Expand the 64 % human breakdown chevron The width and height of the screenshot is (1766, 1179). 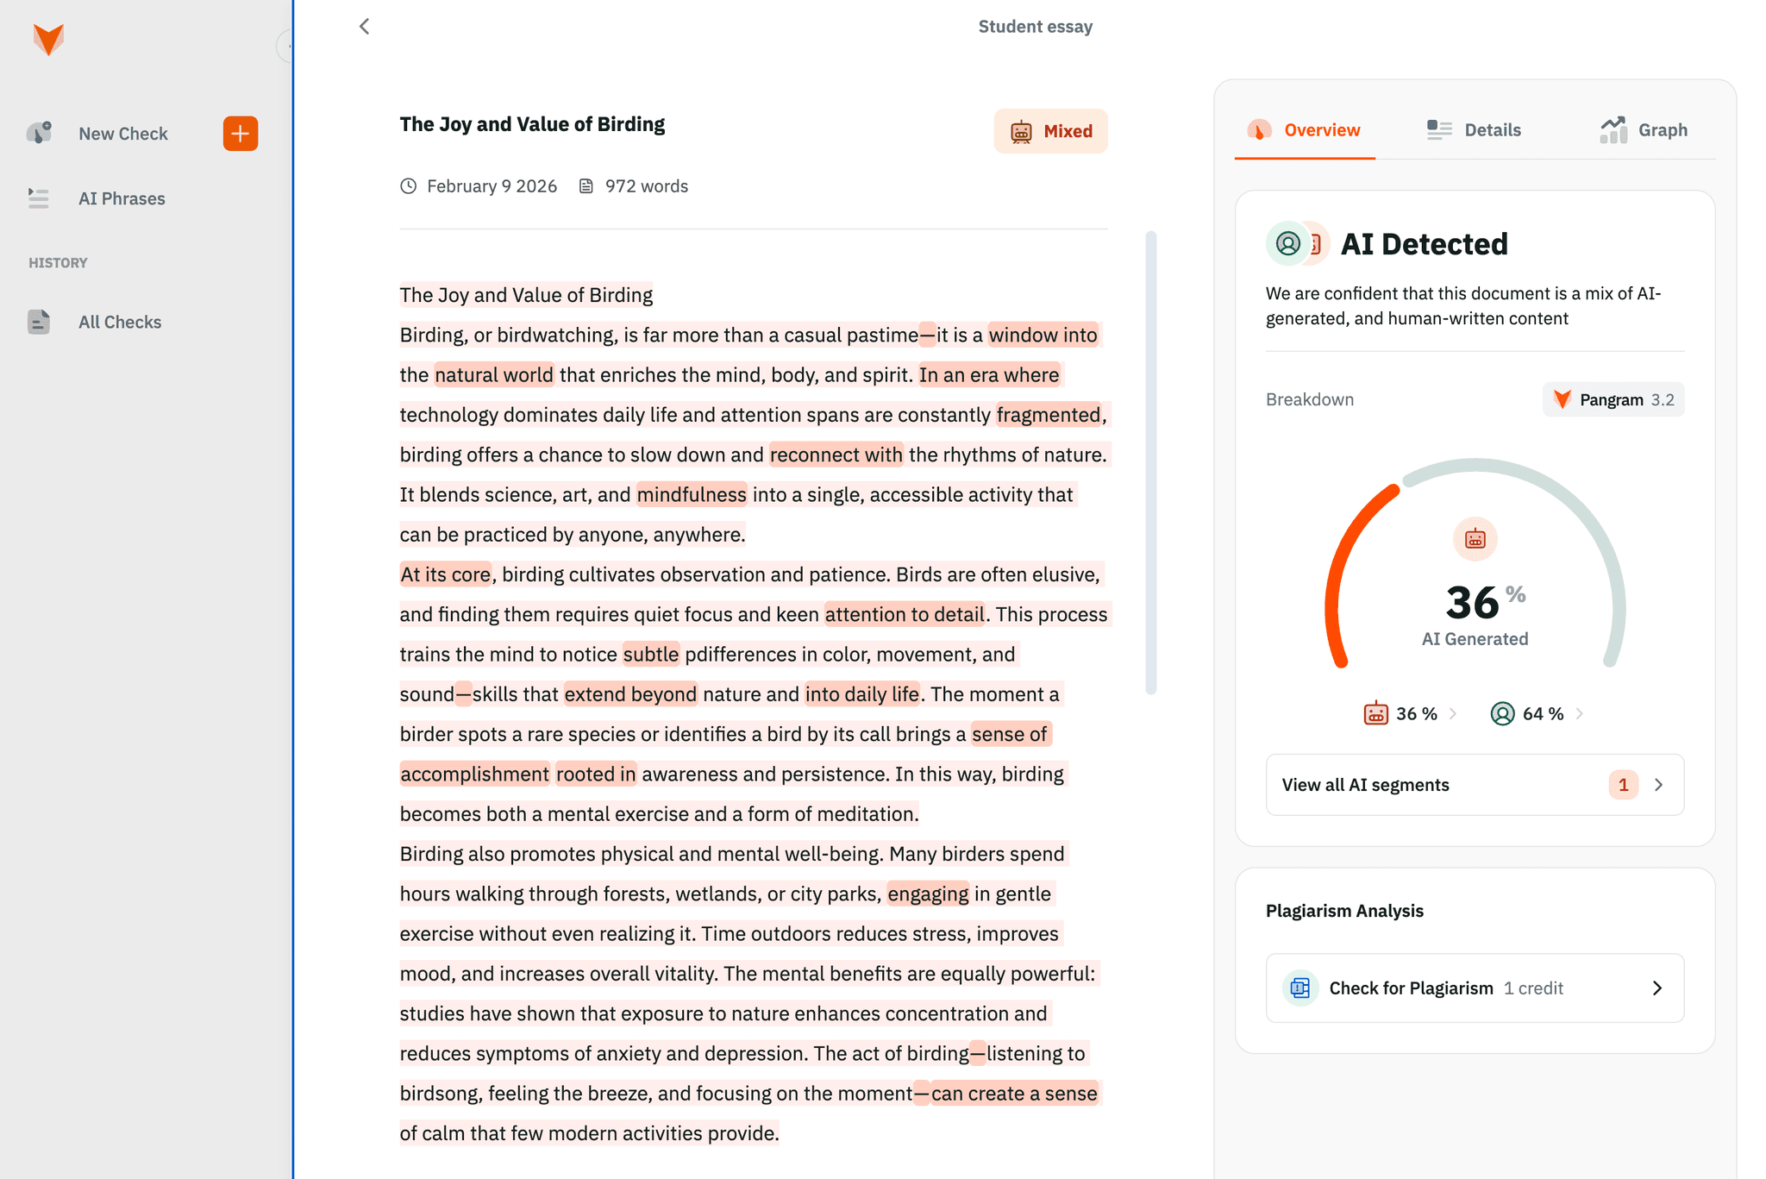pos(1581,713)
